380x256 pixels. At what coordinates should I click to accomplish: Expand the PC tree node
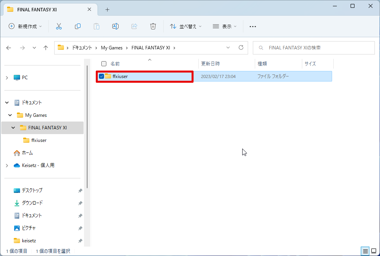tap(7, 78)
